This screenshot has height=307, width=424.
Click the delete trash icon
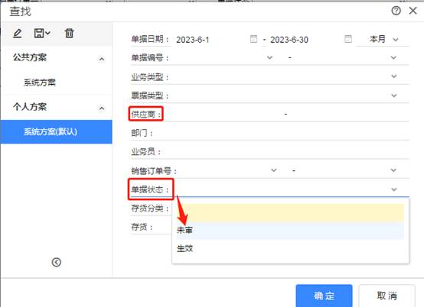click(69, 33)
